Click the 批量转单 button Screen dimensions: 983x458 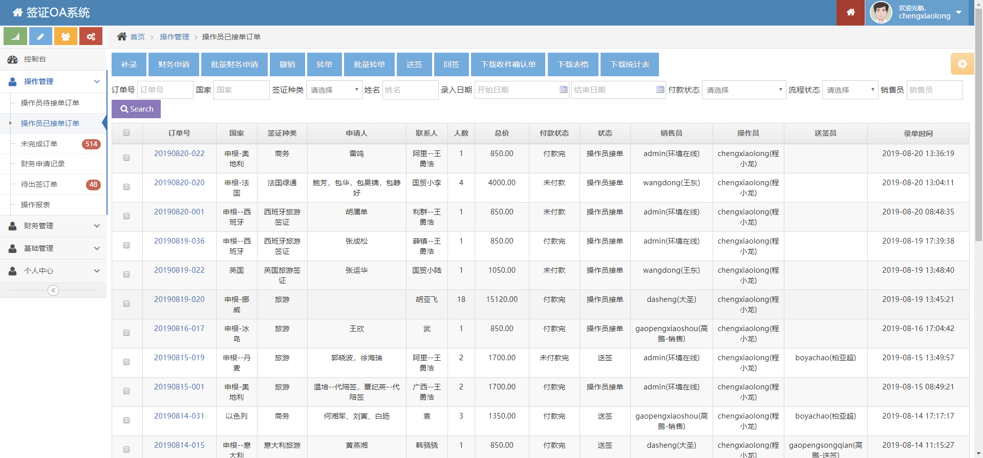[369, 64]
